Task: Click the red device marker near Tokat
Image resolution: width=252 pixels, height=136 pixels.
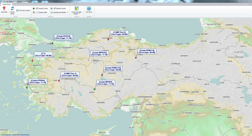Action: [136, 58]
